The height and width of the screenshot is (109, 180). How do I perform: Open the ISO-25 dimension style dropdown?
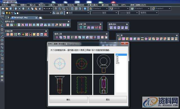tap(128, 8)
